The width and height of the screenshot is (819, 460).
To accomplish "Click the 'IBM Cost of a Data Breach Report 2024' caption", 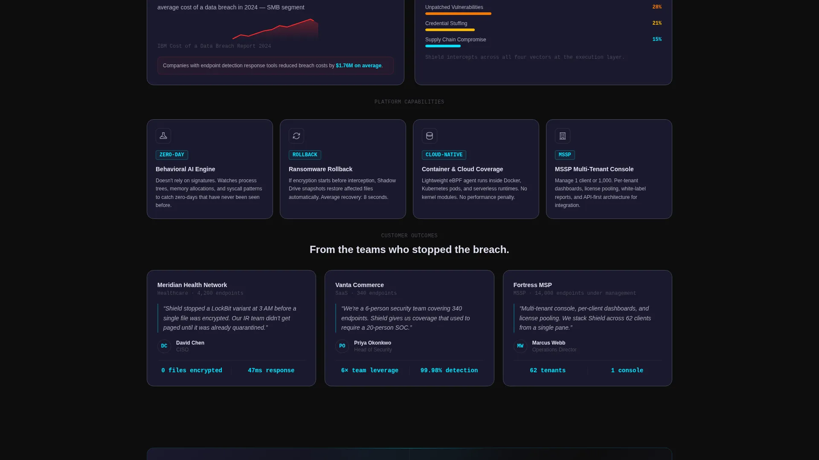I will tap(214, 46).
